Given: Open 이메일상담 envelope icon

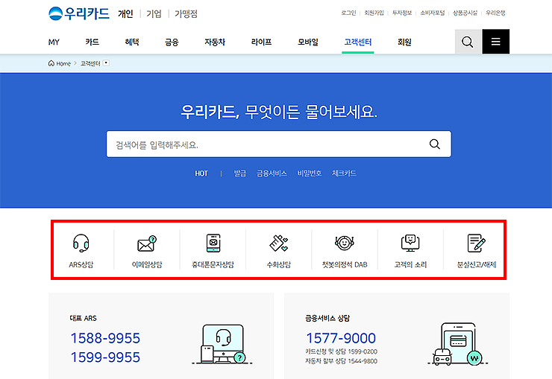Looking at the screenshot, I should coord(147,243).
